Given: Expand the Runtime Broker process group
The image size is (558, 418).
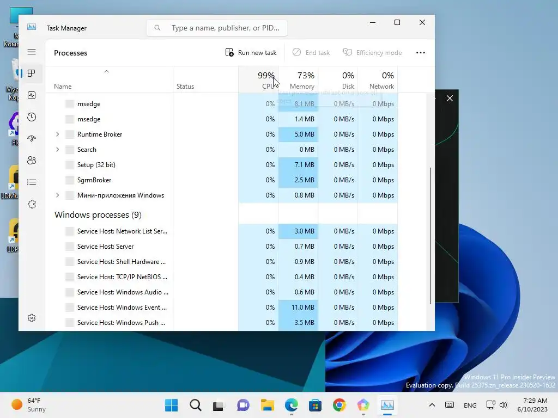Looking at the screenshot, I should tap(57, 134).
